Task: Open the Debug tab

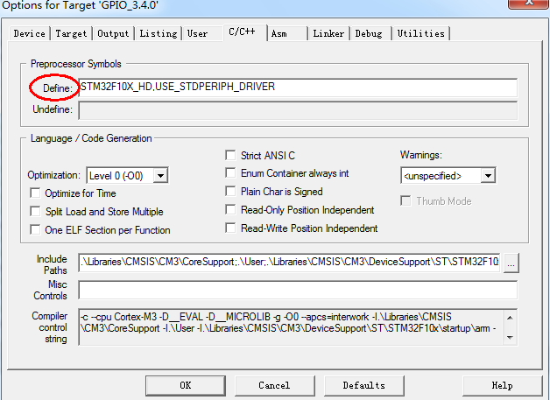Action: click(370, 33)
